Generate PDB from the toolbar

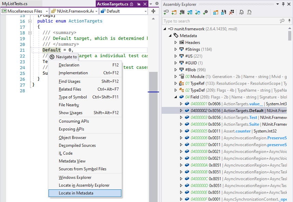click(x=249, y=12)
